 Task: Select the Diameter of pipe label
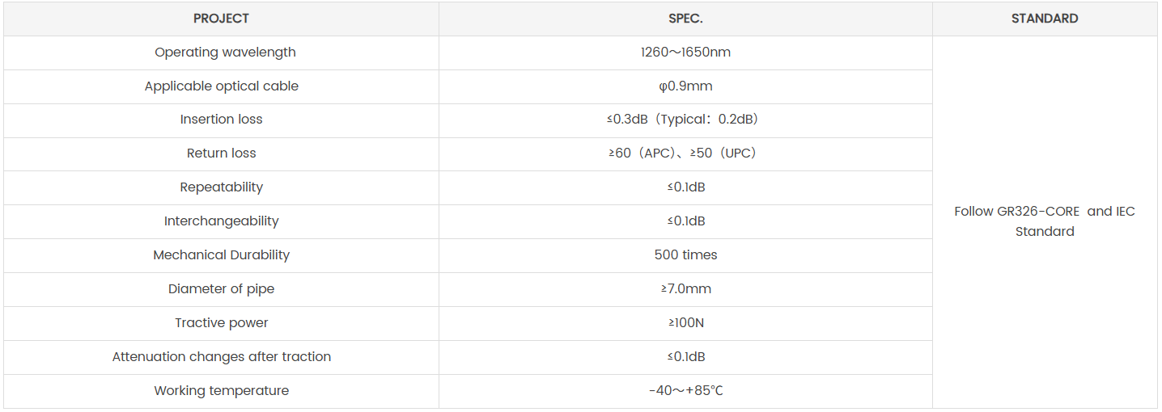[221, 289]
